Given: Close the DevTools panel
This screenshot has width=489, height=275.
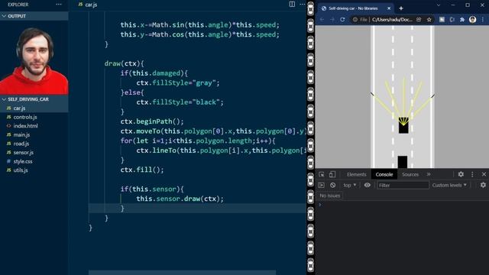Looking at the screenshot, I should point(484,174).
